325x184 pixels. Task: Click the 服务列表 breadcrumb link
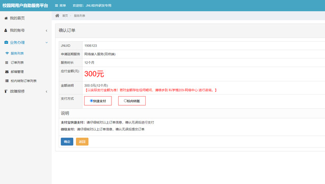click(79, 16)
